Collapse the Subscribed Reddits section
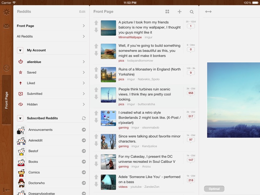This screenshot has height=195, width=260. coord(20,118)
